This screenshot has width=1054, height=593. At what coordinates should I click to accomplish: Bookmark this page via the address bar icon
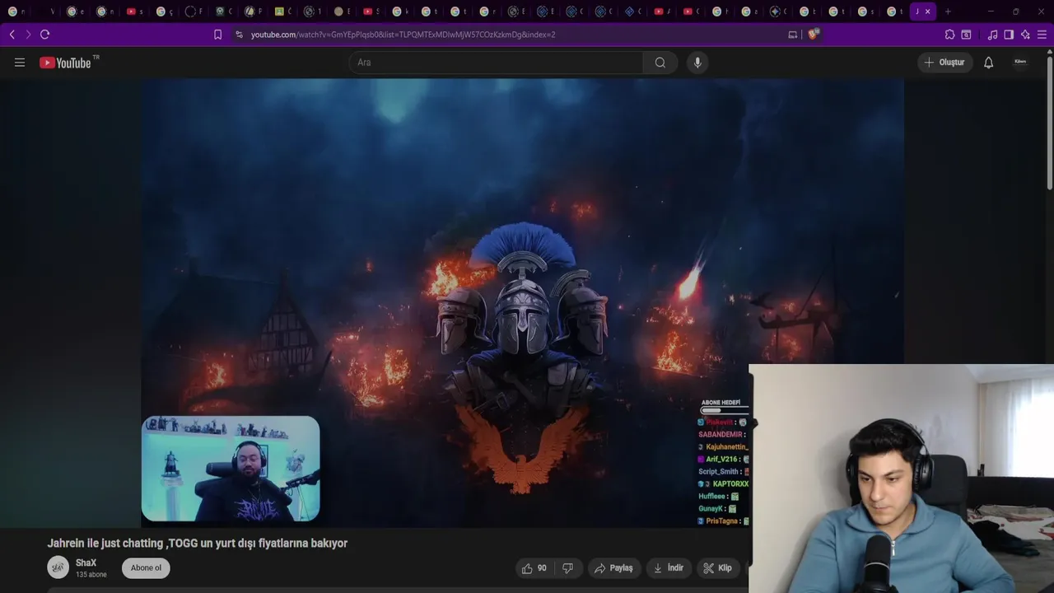coord(217,35)
